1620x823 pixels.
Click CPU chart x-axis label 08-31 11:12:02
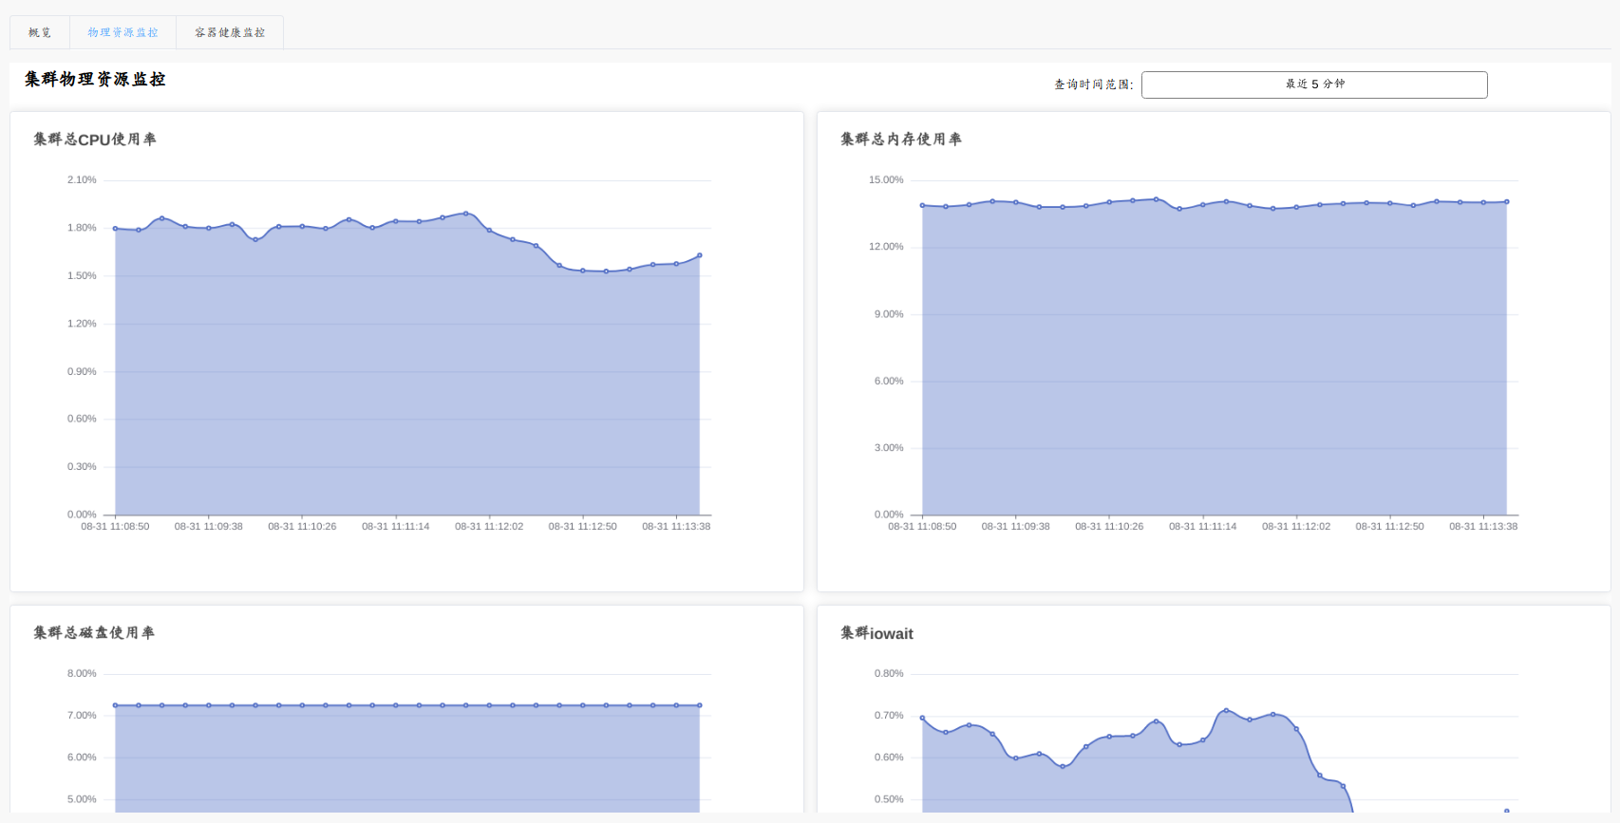tap(489, 527)
